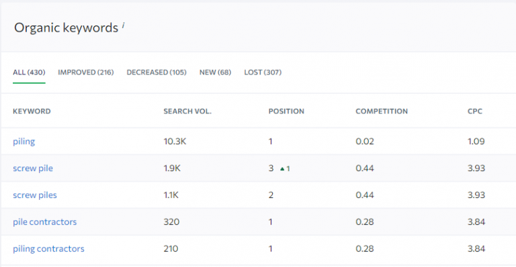Click the 'Organic keywords' heading
516x267 pixels.
point(66,28)
